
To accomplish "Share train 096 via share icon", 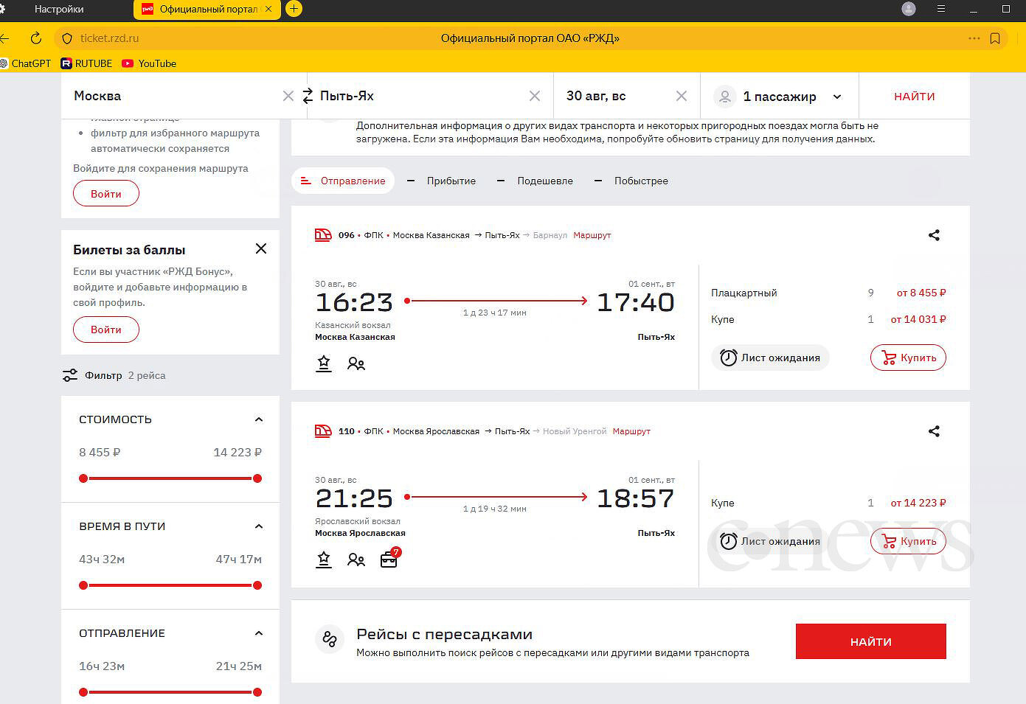I will click(x=934, y=235).
